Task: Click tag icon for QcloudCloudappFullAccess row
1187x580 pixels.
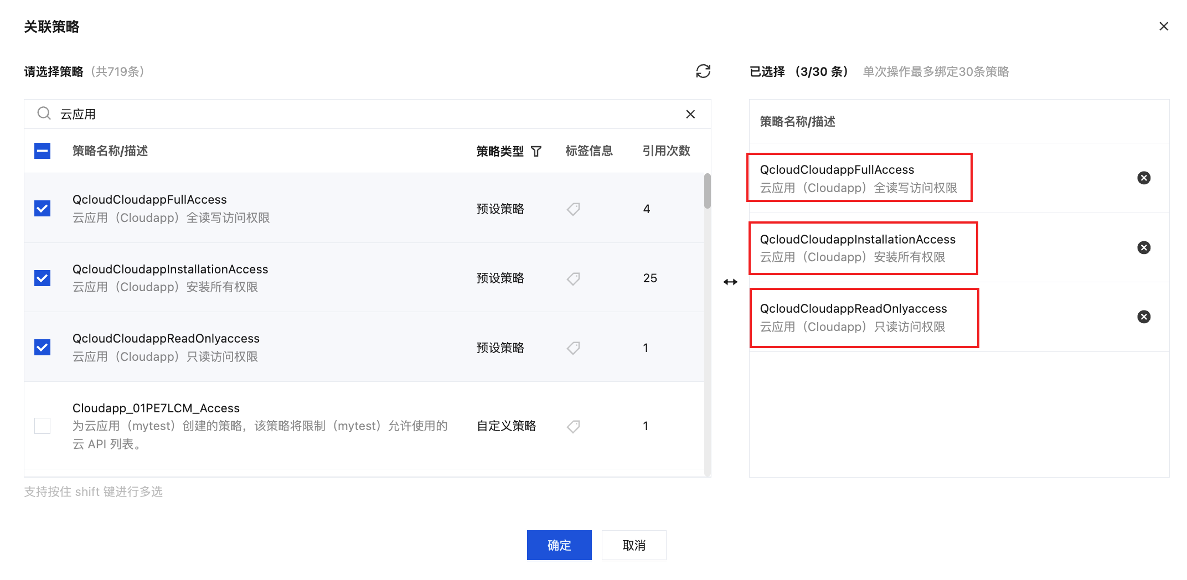Action: [574, 209]
